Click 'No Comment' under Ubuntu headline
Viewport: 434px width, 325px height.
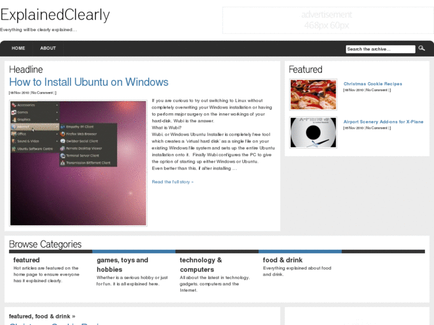(x=42, y=92)
